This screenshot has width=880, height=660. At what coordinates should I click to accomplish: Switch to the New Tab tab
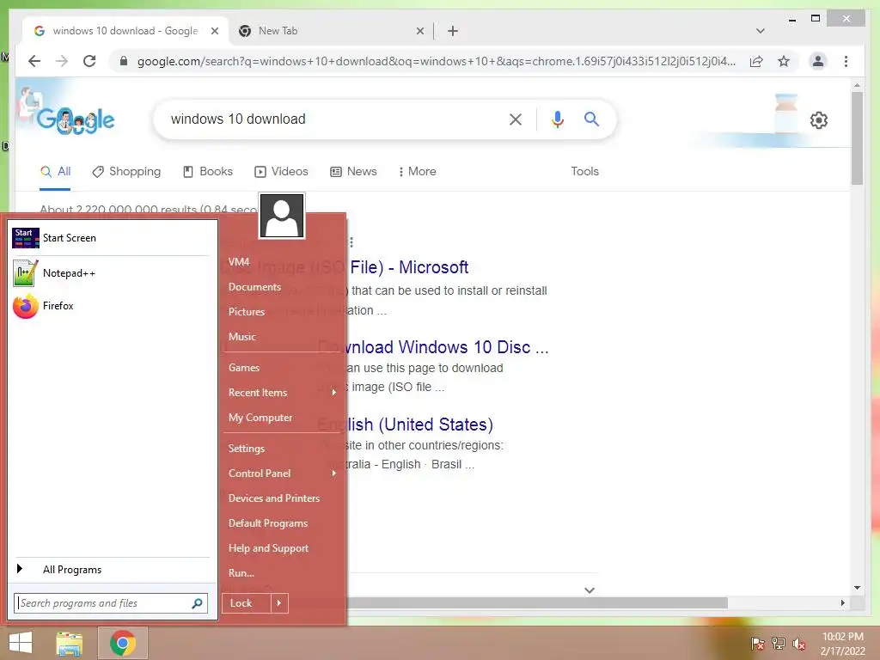(x=331, y=31)
